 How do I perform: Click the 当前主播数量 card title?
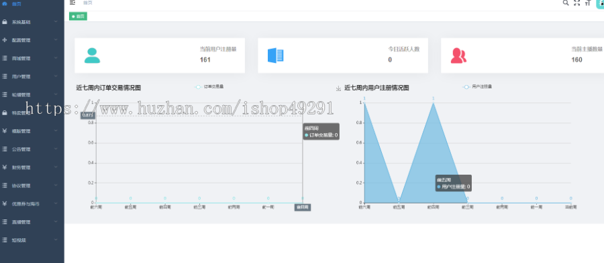(x=587, y=49)
